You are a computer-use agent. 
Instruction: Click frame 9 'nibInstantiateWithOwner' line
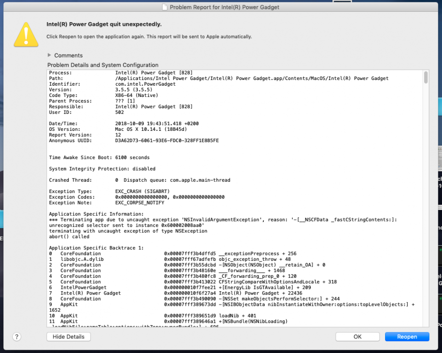point(232,304)
